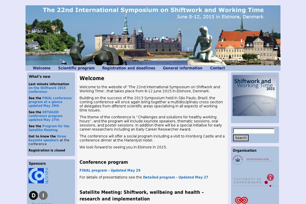The image size is (306, 204).
Task: Click the CO Industri sponsor logo
Action: pyautogui.click(x=38, y=175)
